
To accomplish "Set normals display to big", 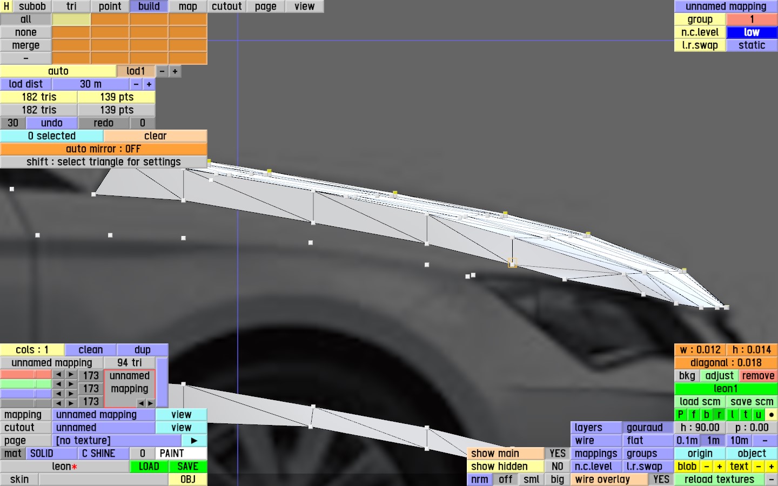I will click(x=558, y=480).
